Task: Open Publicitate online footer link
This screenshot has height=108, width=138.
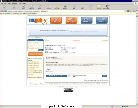Action: pyautogui.click(x=78, y=84)
